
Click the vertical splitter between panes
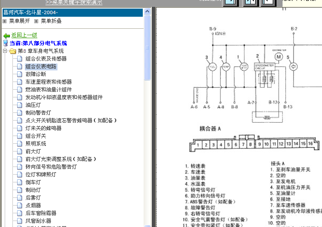153,117
